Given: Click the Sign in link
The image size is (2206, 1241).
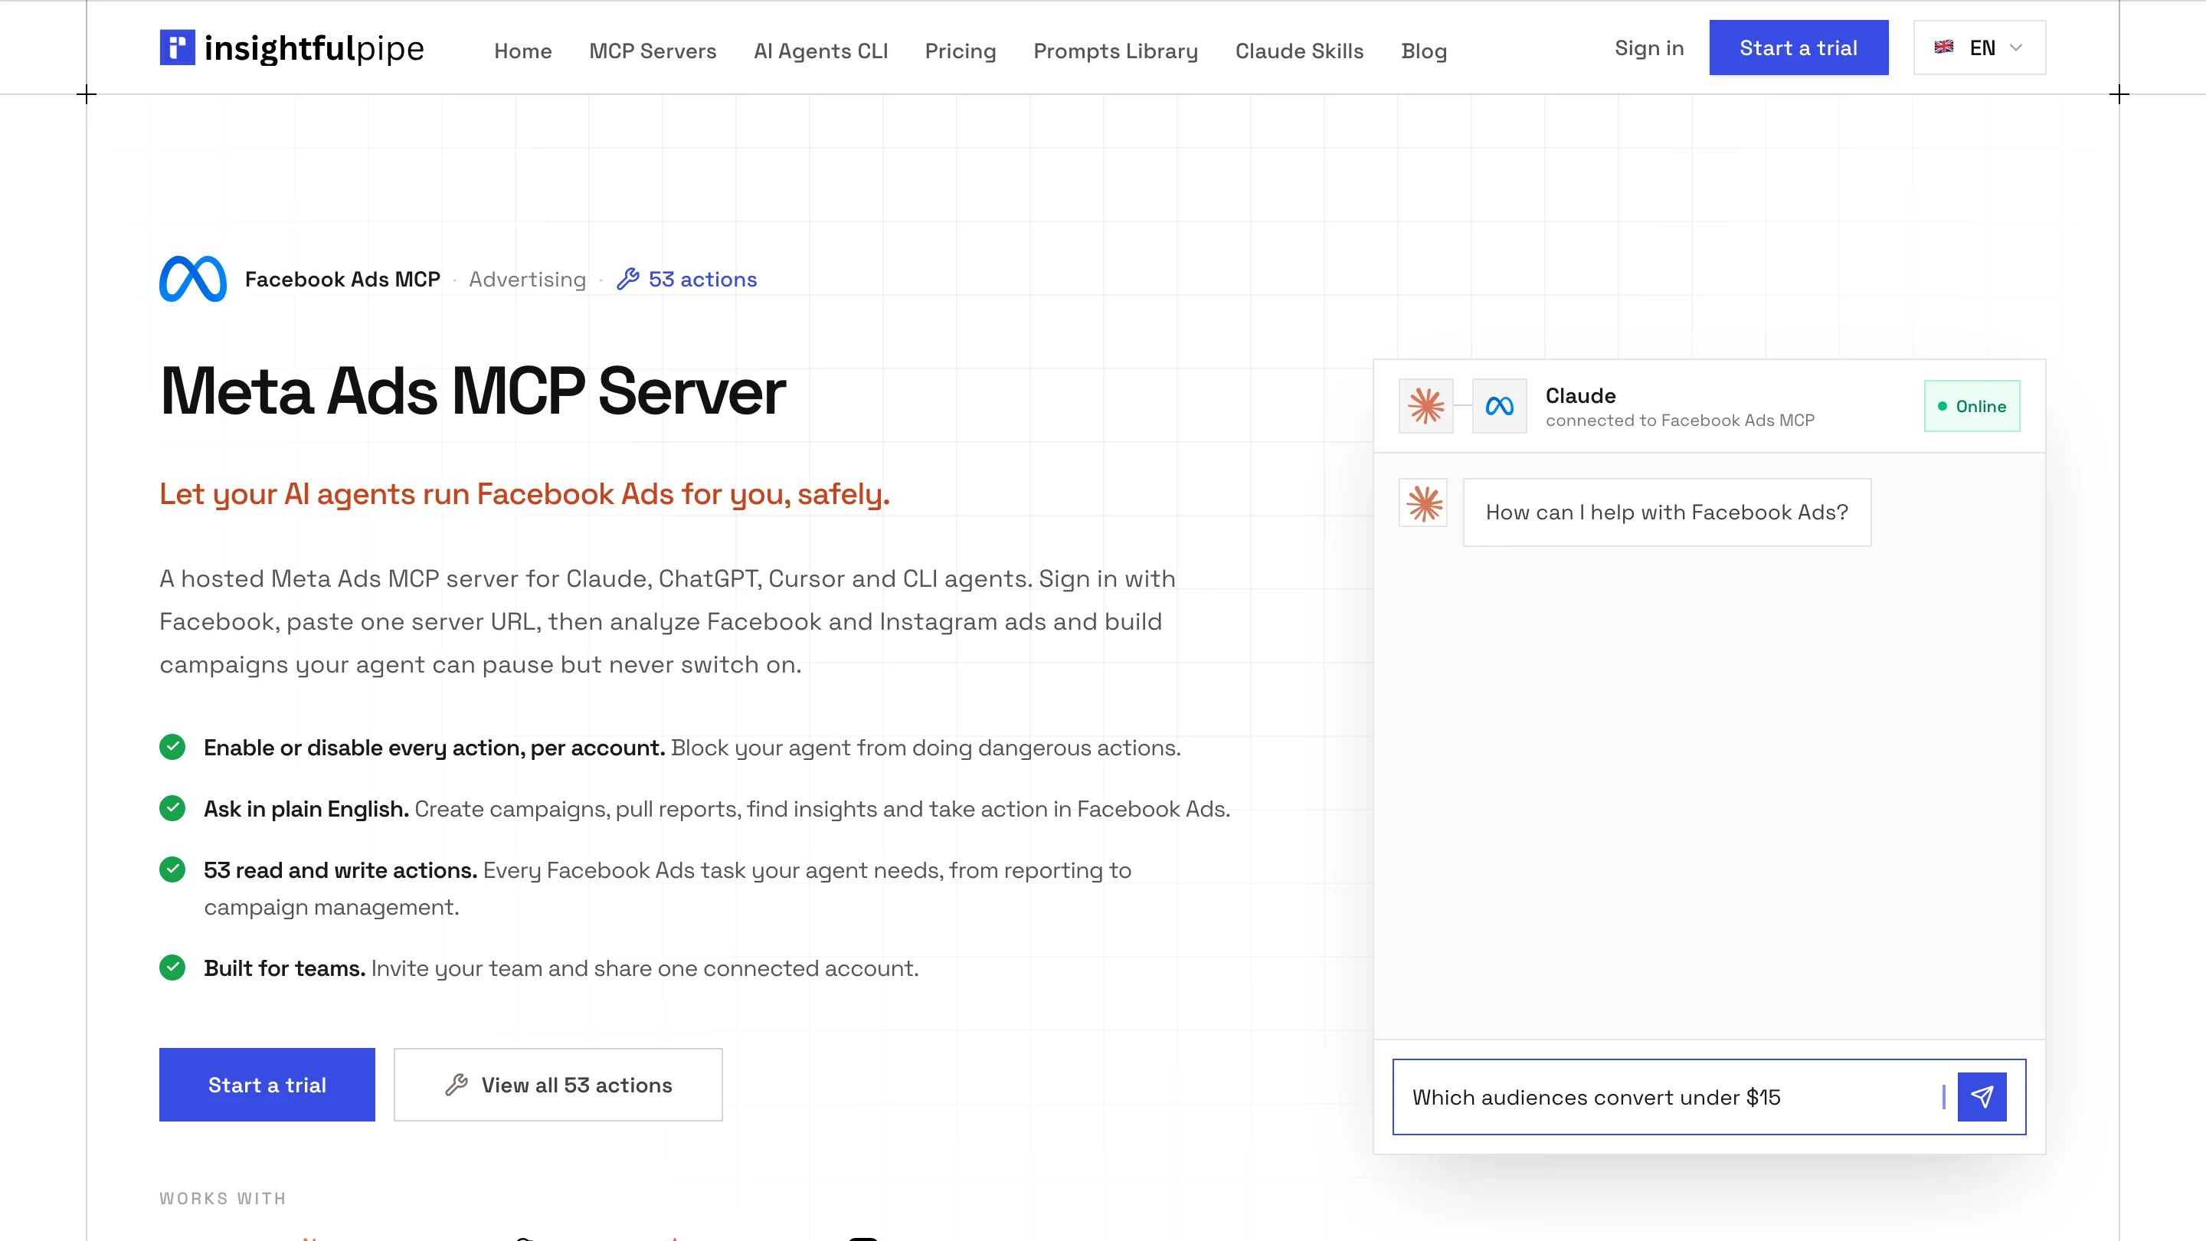Looking at the screenshot, I should click(1648, 48).
